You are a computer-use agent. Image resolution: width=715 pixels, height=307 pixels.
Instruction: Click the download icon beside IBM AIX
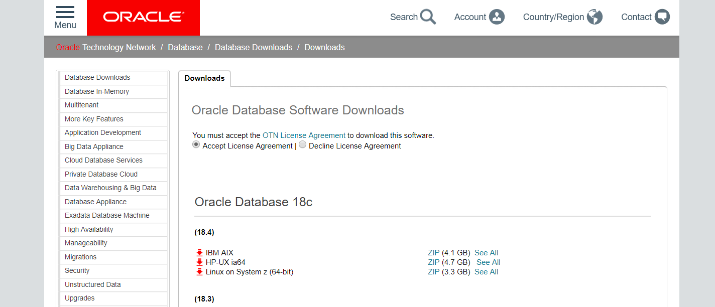(199, 252)
